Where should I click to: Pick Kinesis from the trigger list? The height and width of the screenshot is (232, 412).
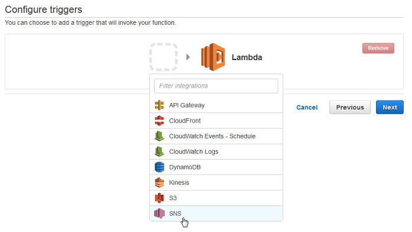pos(216,183)
